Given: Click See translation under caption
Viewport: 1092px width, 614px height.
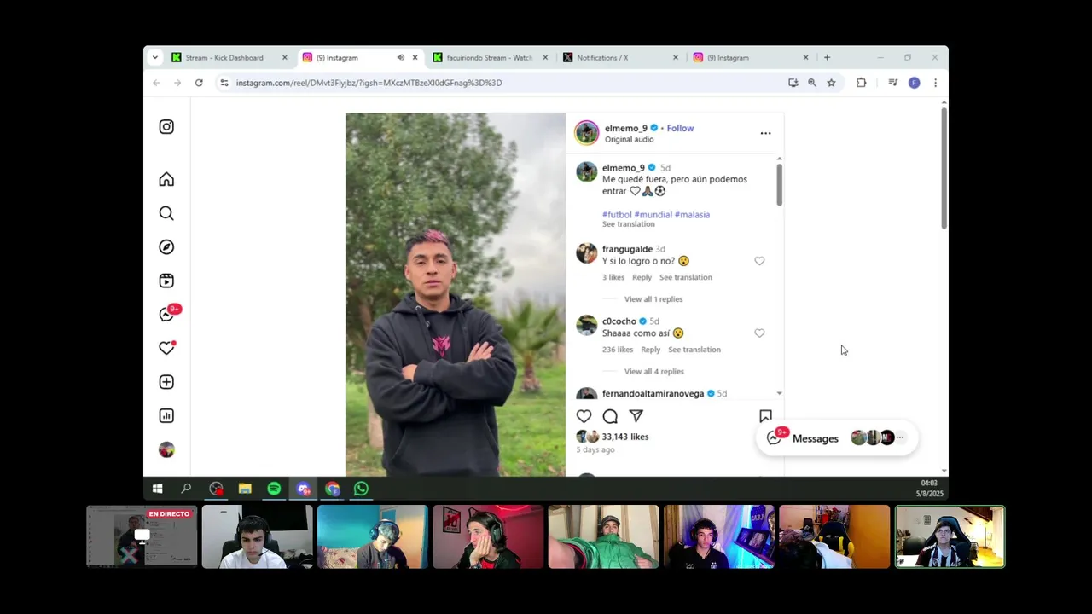Looking at the screenshot, I should [629, 224].
